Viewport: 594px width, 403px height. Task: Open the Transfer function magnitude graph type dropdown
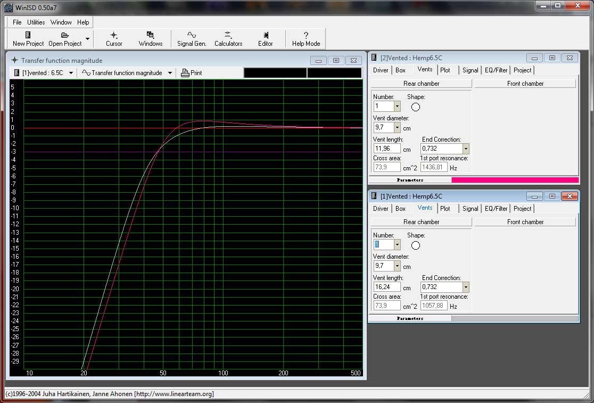[170, 73]
